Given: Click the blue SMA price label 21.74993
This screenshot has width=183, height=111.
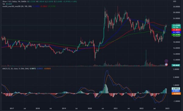Looking at the screenshot, I should pyautogui.click(x=176, y=32).
